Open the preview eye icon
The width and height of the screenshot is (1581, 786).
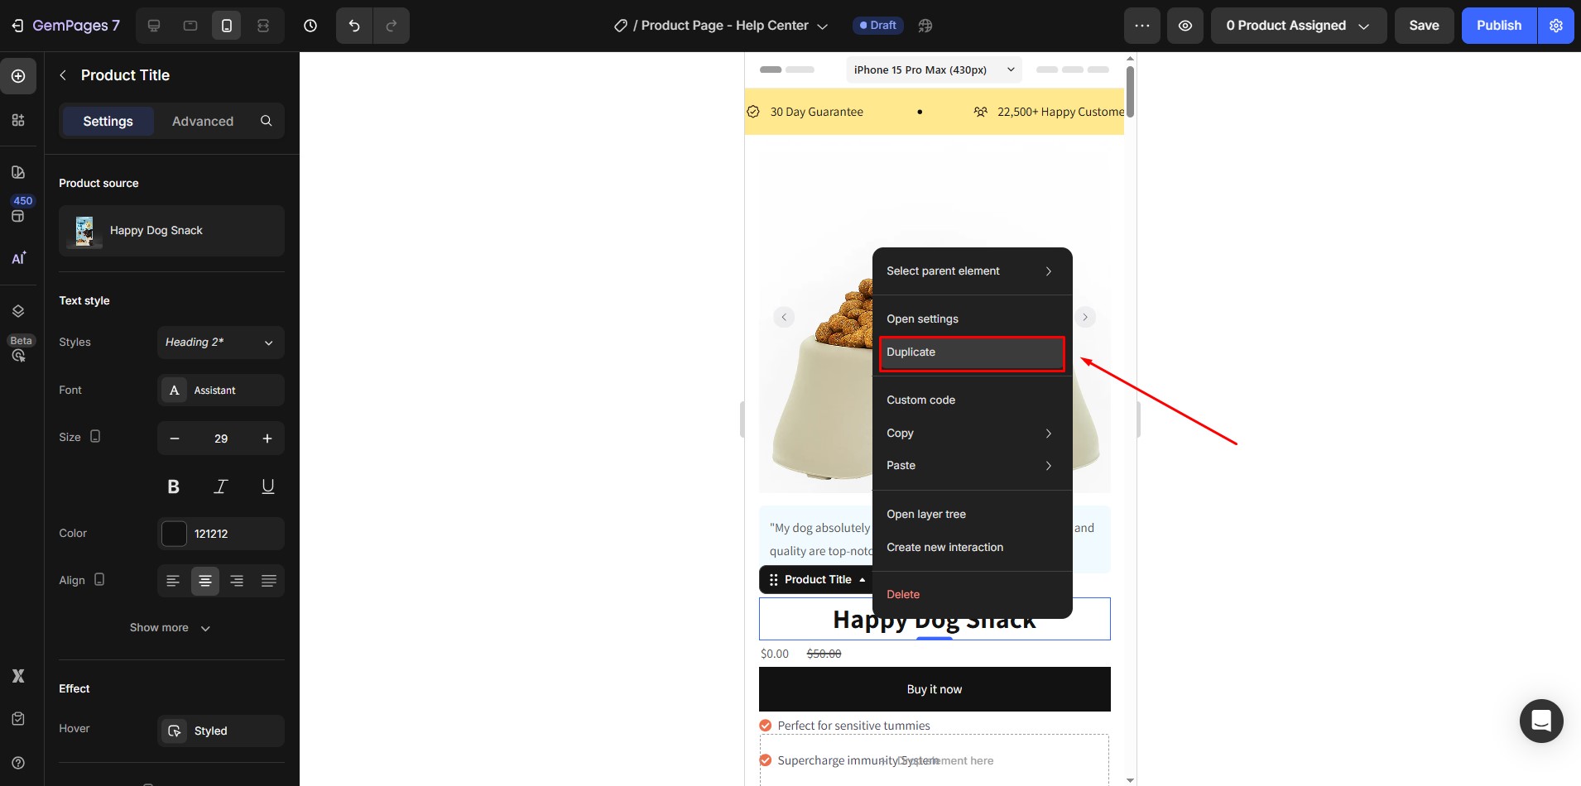(x=1185, y=26)
